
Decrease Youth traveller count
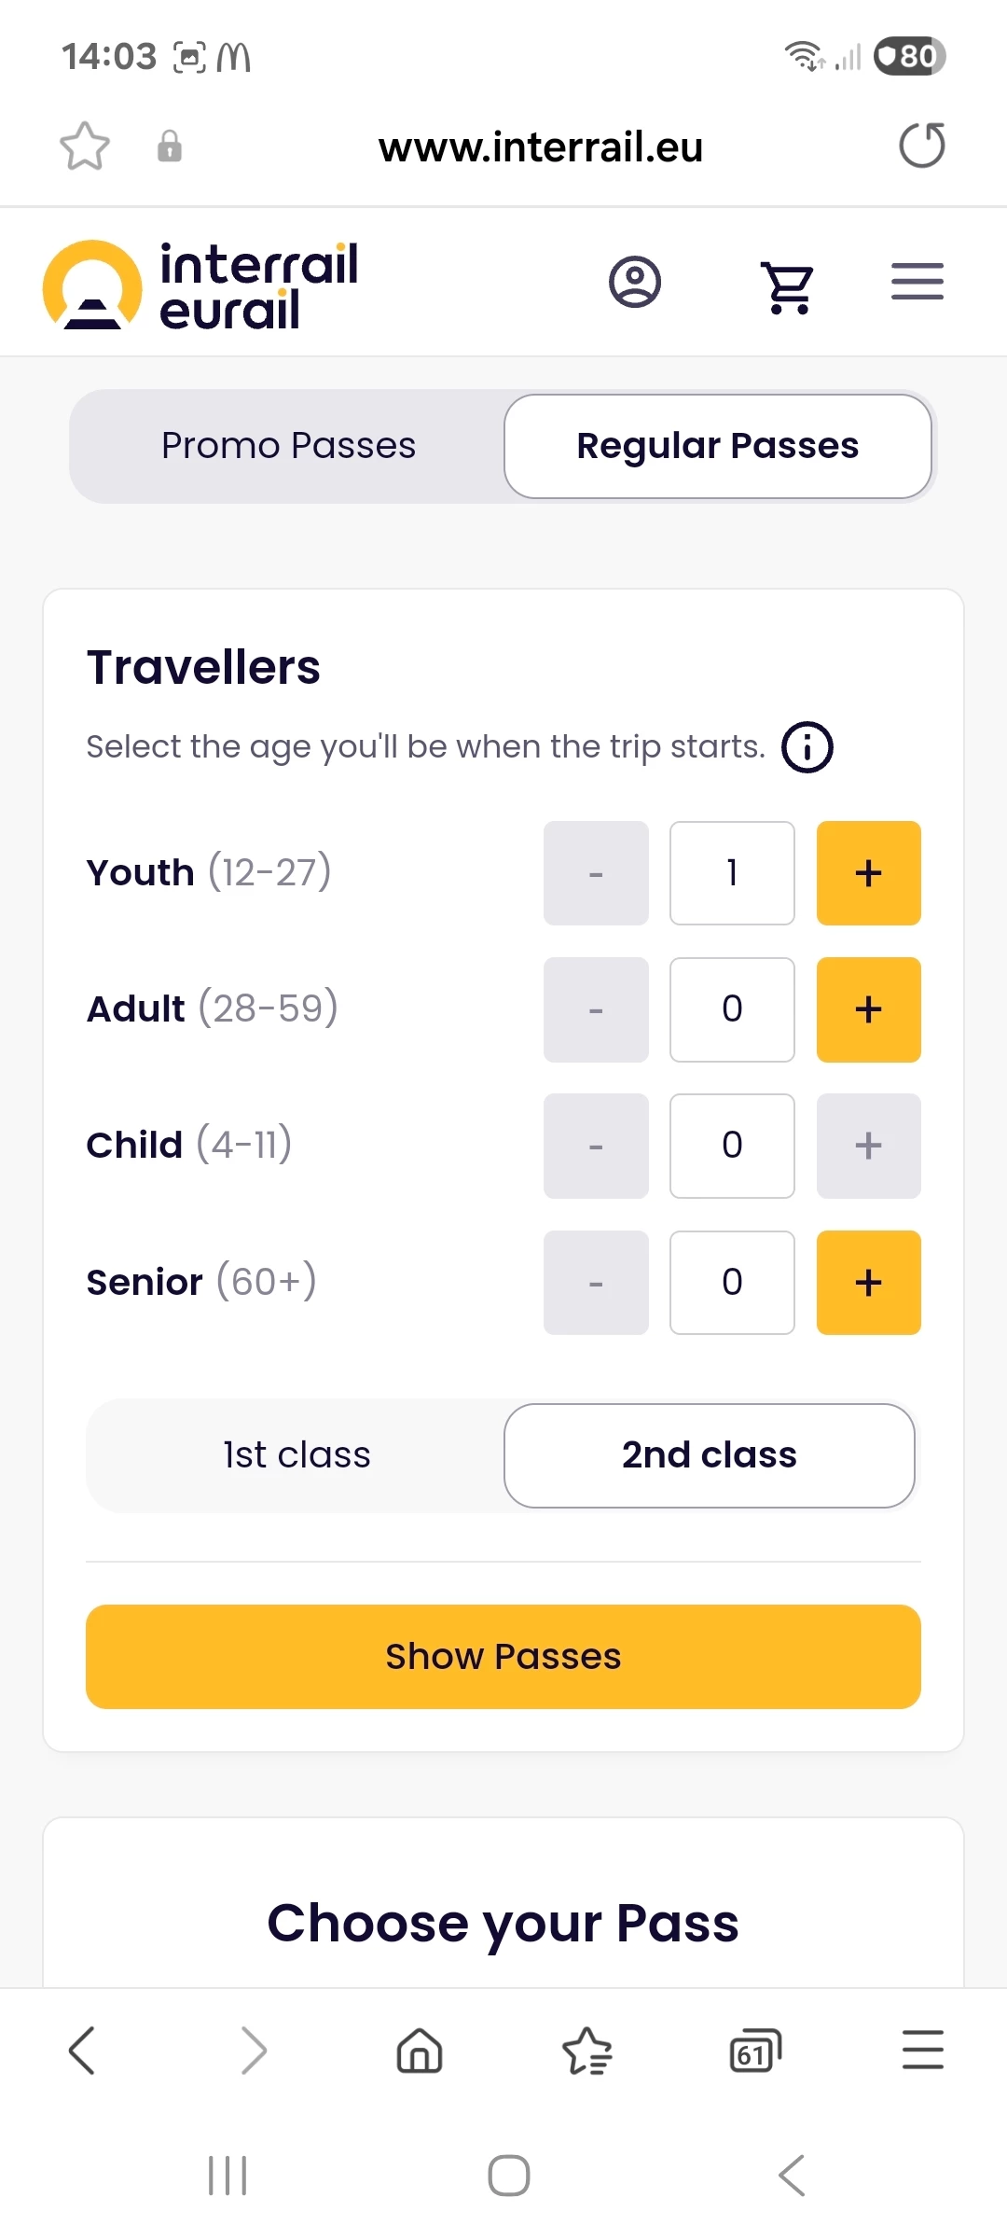596,873
